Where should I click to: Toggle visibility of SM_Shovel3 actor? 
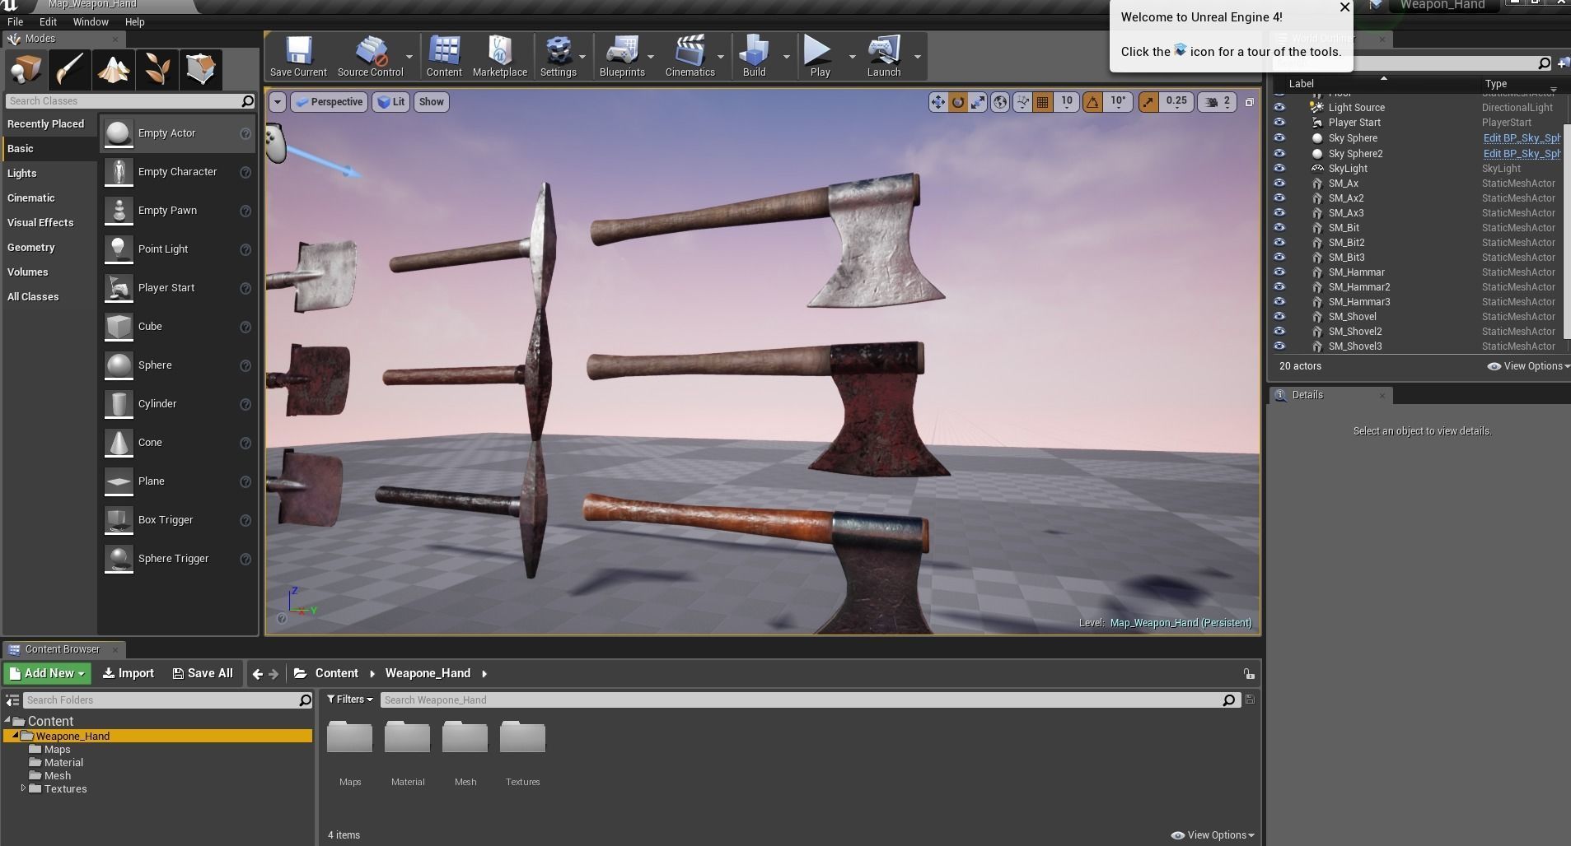coord(1279,346)
